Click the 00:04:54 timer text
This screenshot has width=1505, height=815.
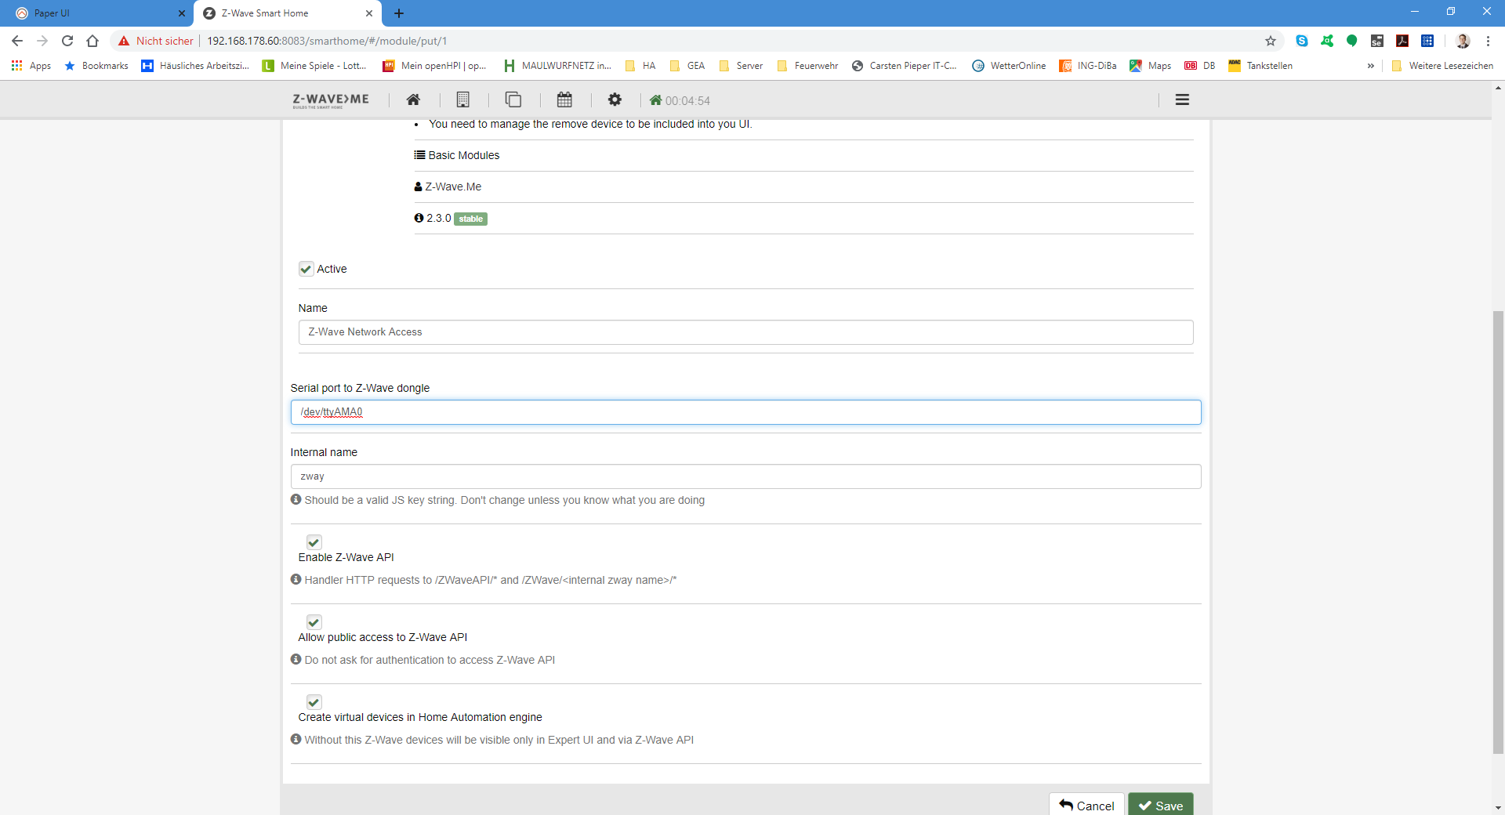point(687,101)
